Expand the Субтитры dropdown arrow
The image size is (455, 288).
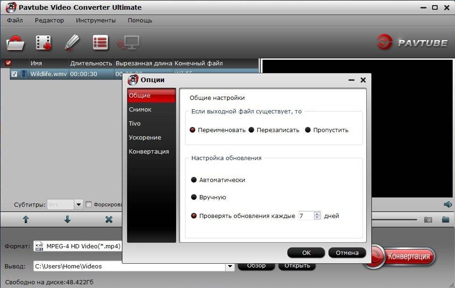click(x=78, y=204)
